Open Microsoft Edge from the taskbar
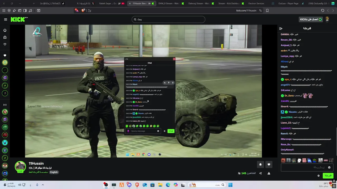The width and height of the screenshot is (337, 189). tap(168, 185)
